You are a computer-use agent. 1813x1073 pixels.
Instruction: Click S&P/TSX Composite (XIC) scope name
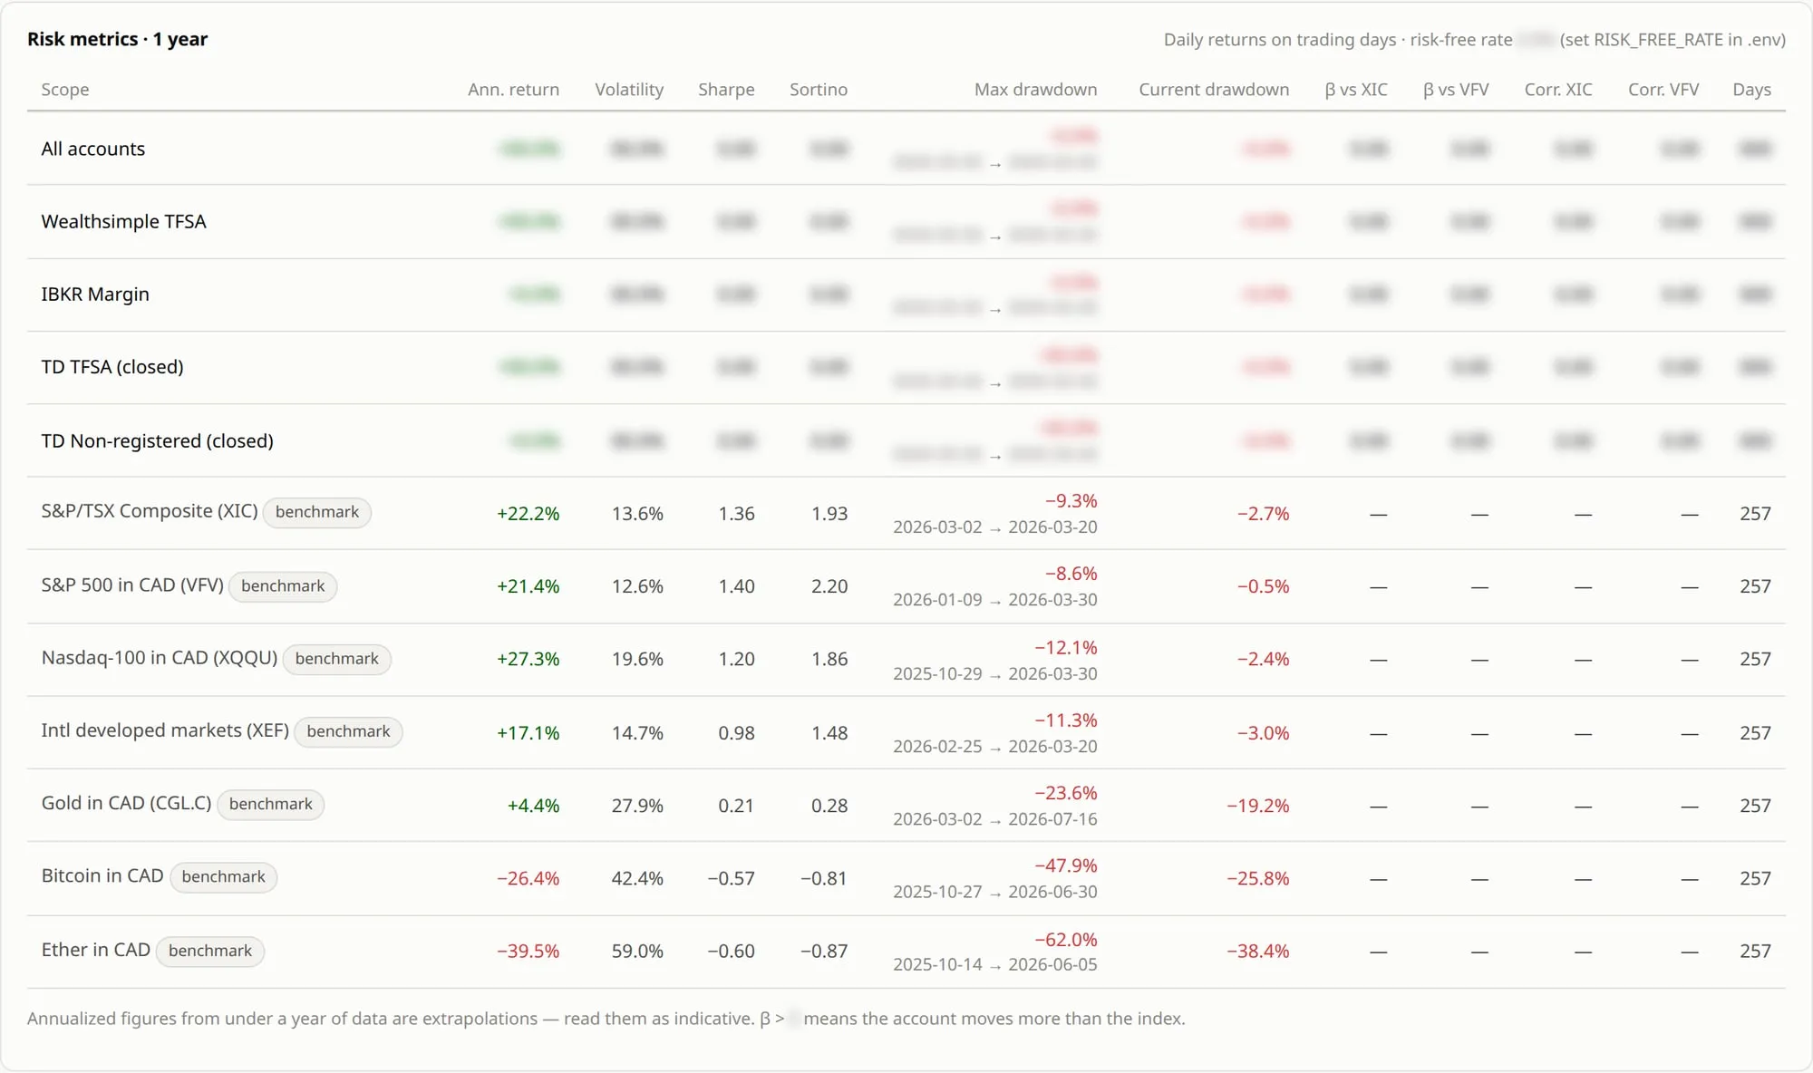pyautogui.click(x=150, y=511)
